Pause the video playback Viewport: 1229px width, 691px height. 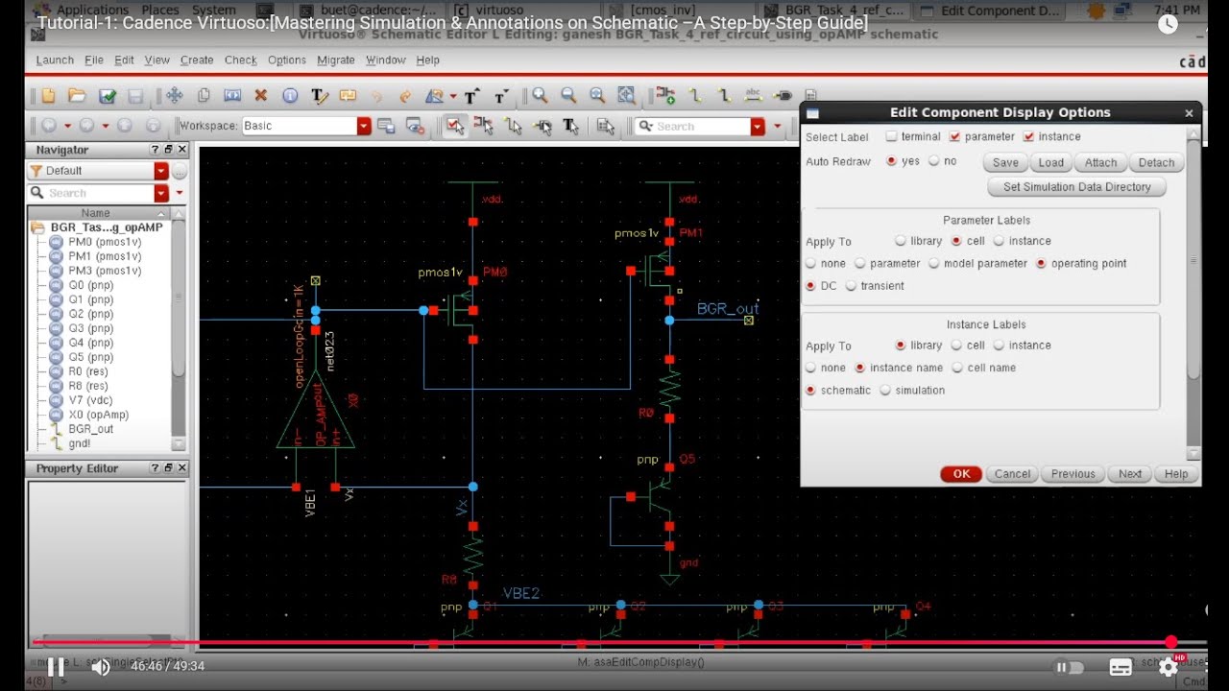[56, 666]
